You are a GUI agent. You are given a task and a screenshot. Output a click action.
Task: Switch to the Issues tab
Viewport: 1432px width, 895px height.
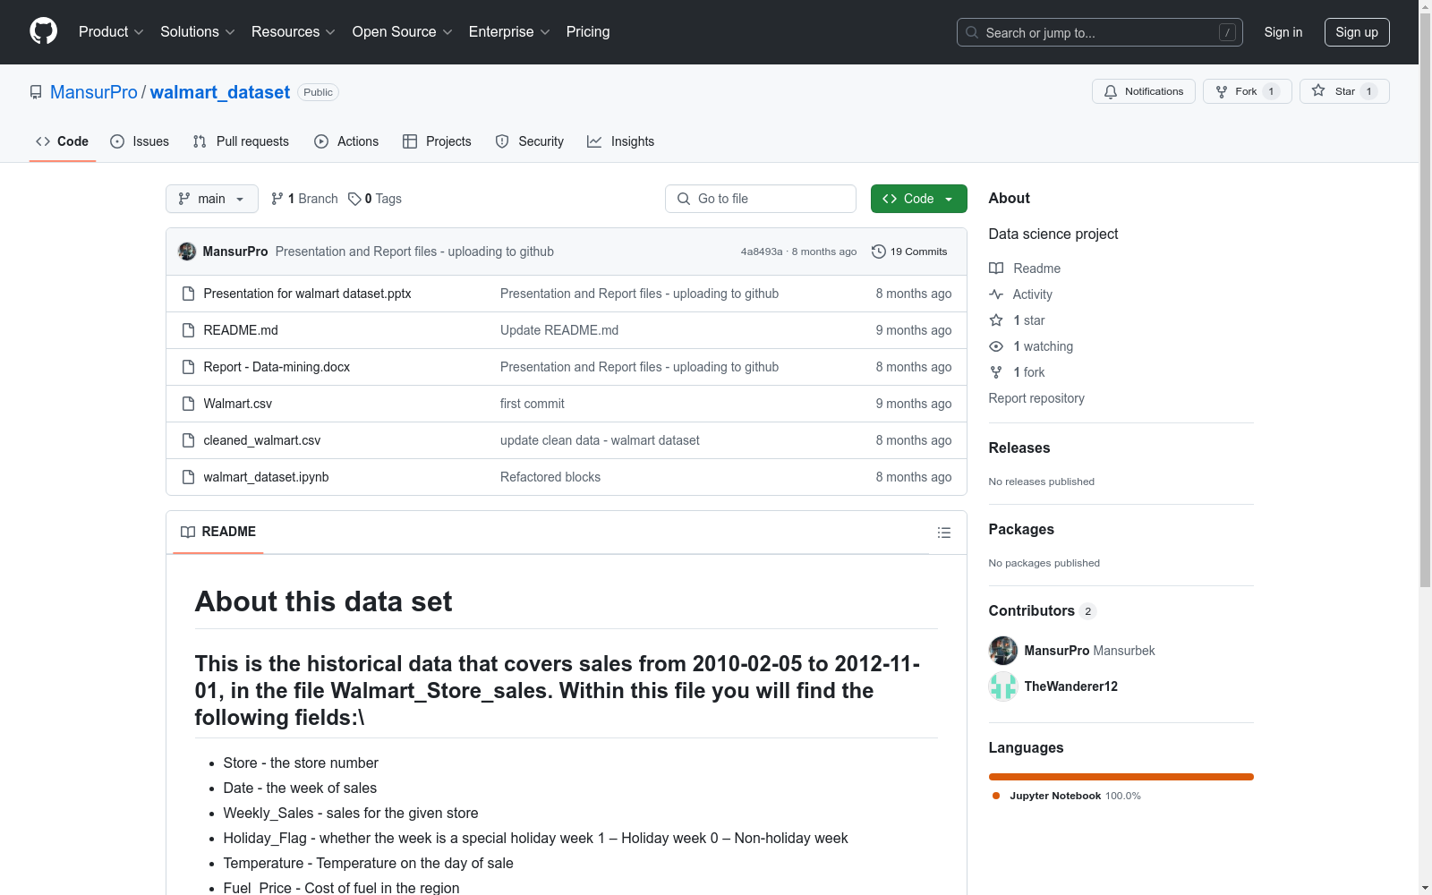140,141
